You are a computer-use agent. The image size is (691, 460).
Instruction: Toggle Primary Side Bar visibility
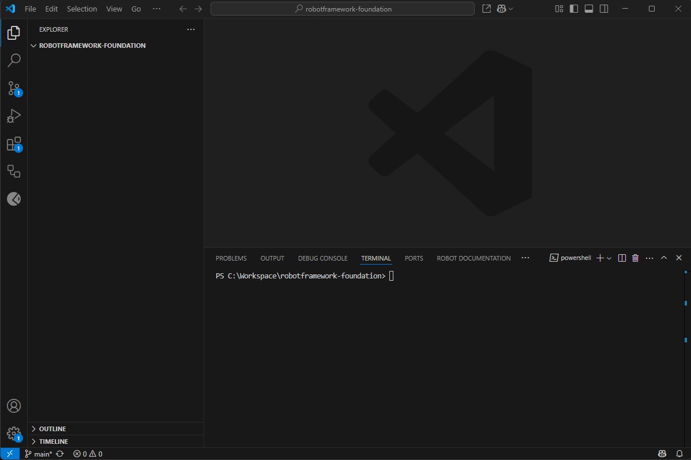574,9
